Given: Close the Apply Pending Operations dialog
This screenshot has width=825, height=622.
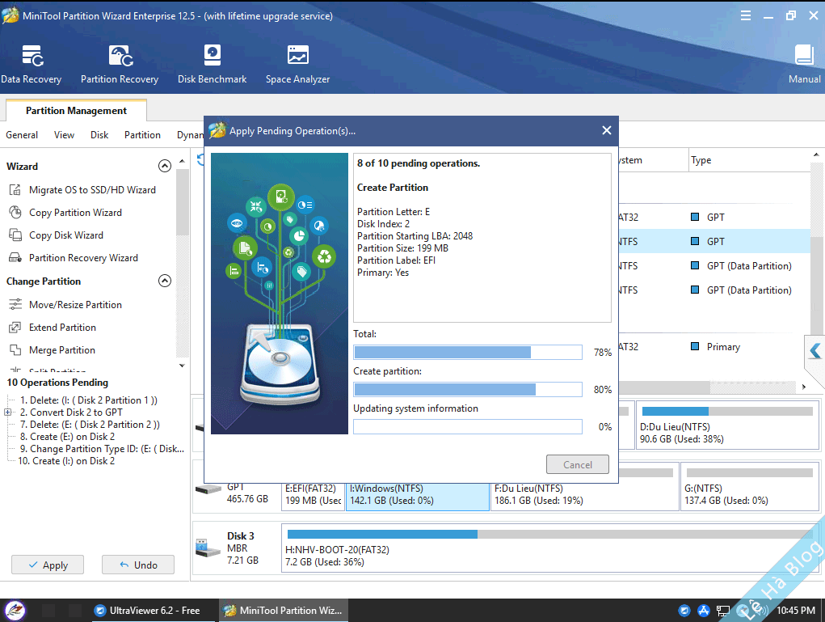Looking at the screenshot, I should point(607,130).
